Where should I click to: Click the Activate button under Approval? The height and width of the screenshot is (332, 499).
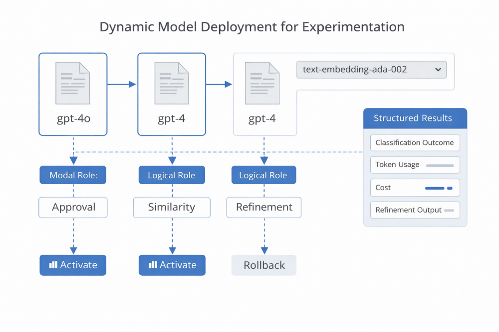73,265
